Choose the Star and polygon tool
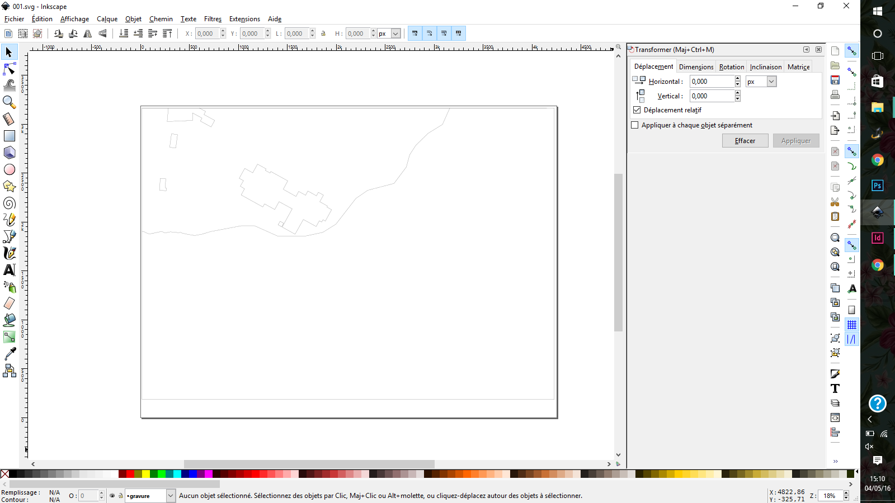The height and width of the screenshot is (503, 895). [10, 186]
